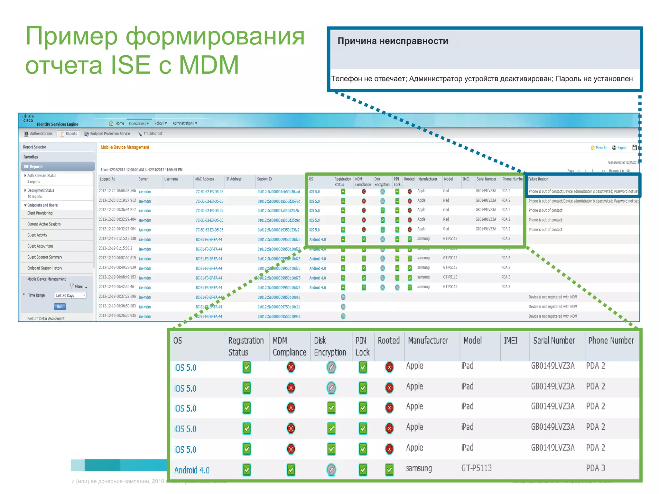Select the Favorites section in Report Selector

pos(58,157)
